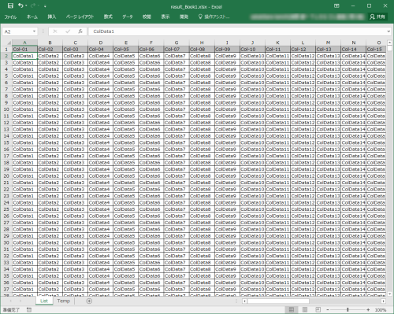
Task: Switch to the 挿入 ribbon tab
Action: point(52,17)
